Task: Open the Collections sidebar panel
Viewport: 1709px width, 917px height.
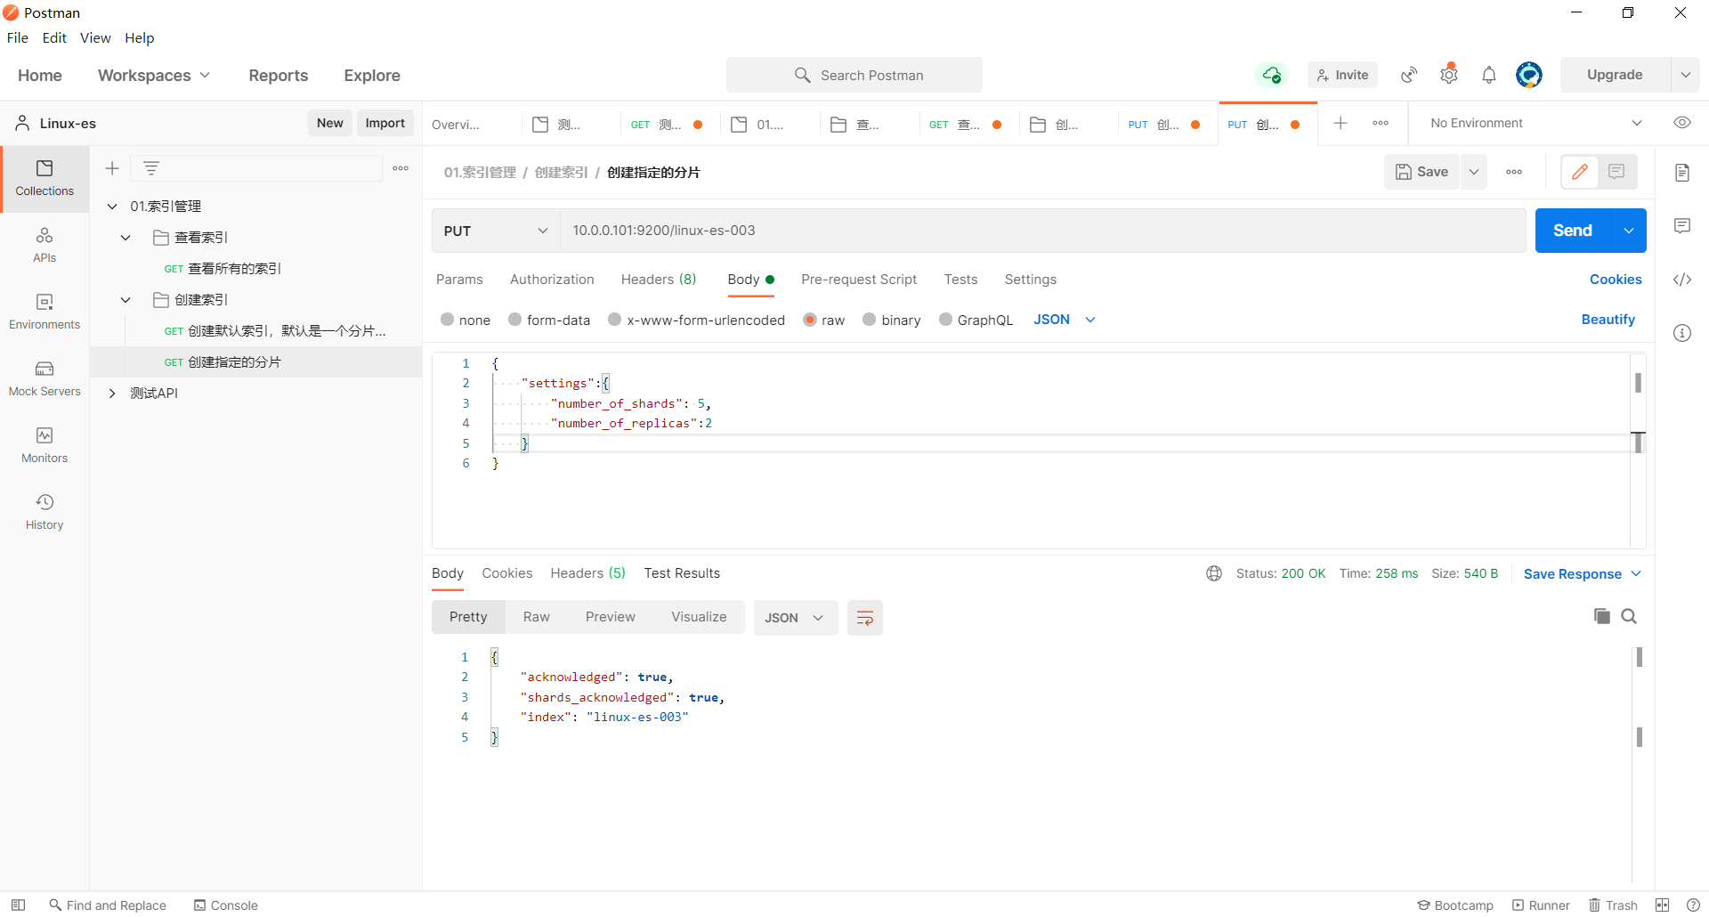Action: coord(45,179)
